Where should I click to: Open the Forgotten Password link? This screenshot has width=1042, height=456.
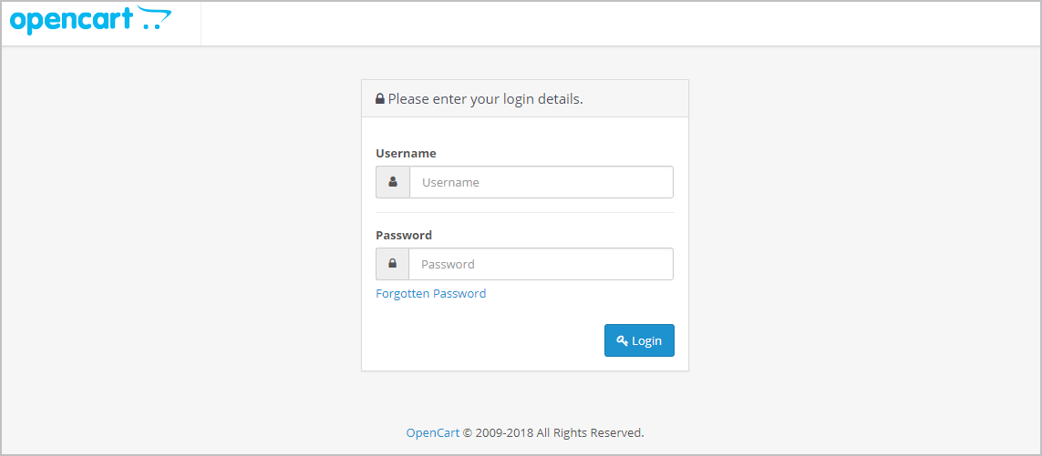(x=430, y=293)
